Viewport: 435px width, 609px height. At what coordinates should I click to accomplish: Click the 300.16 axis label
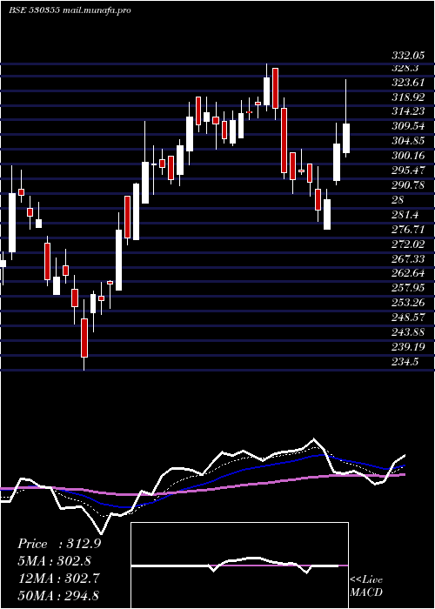408,156
